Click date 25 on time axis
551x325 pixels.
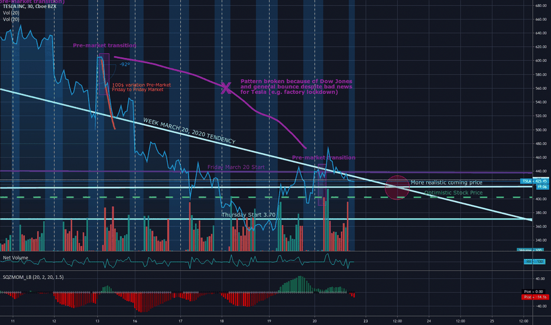[492, 321]
